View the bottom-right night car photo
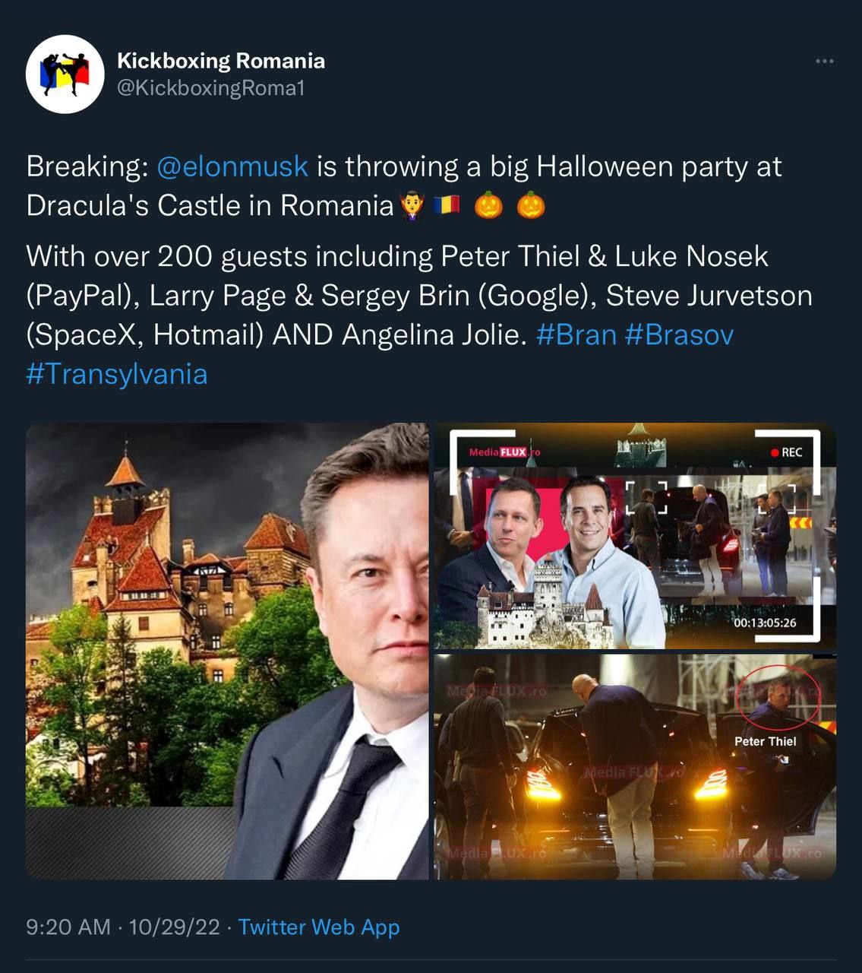 (635, 767)
